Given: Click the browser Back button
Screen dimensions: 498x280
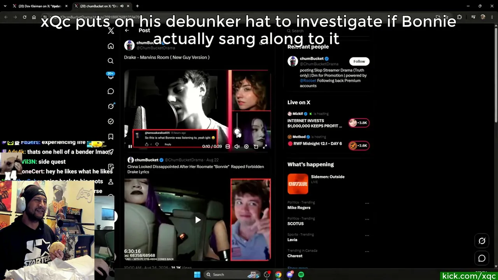Looking at the screenshot, I should tap(6, 17).
